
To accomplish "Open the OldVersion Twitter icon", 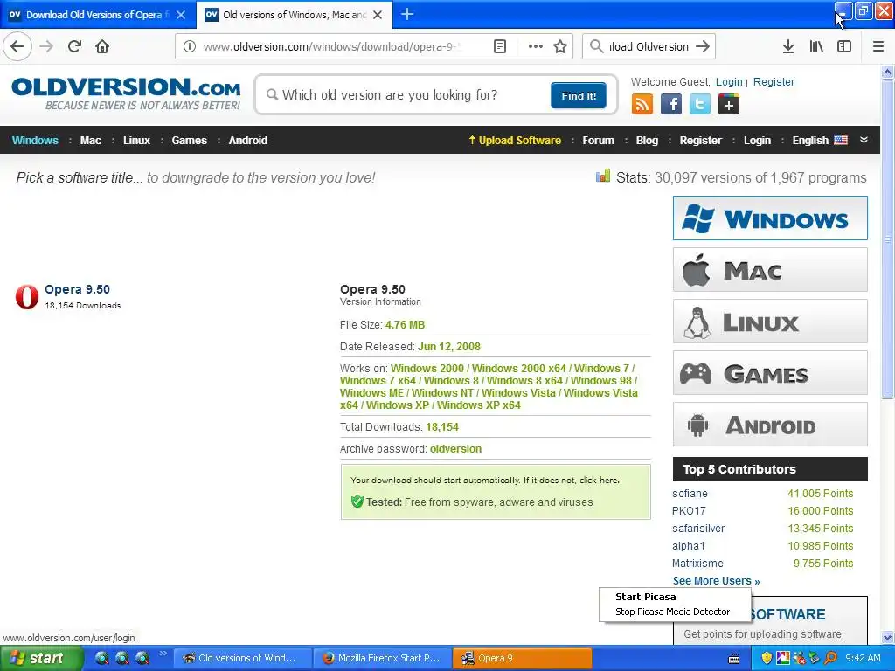I will 700,104.
